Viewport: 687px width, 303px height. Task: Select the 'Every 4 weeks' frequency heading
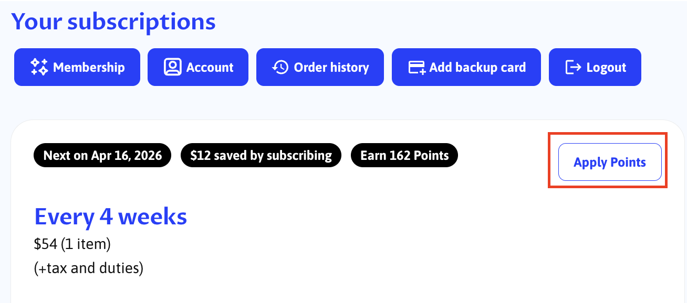pyautogui.click(x=110, y=217)
